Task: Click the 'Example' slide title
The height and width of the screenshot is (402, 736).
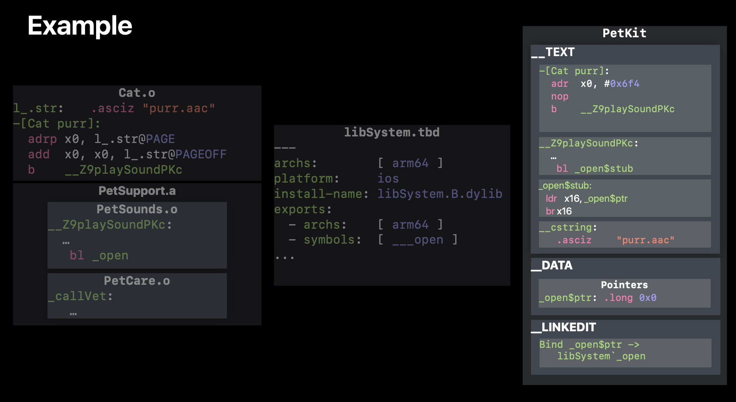Action: click(x=80, y=26)
